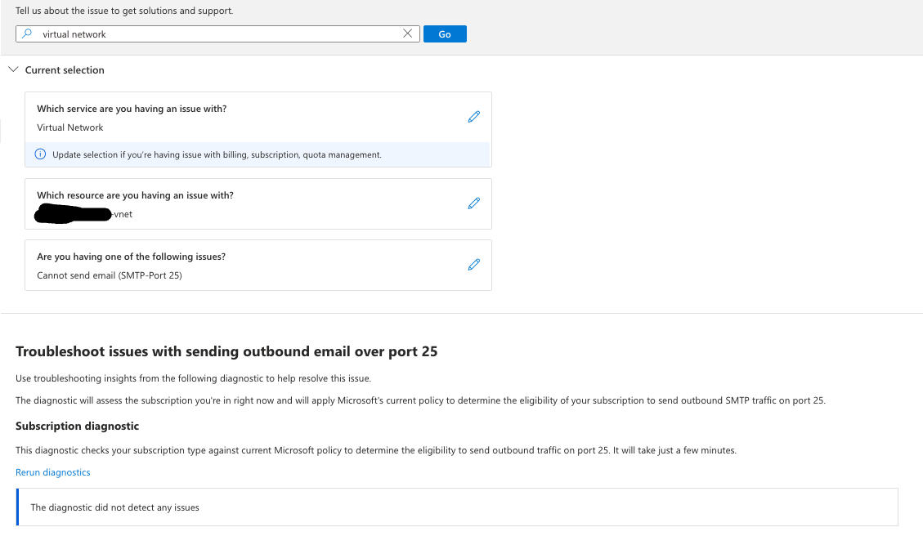Click the pencil icon for the issue selection

click(473, 265)
